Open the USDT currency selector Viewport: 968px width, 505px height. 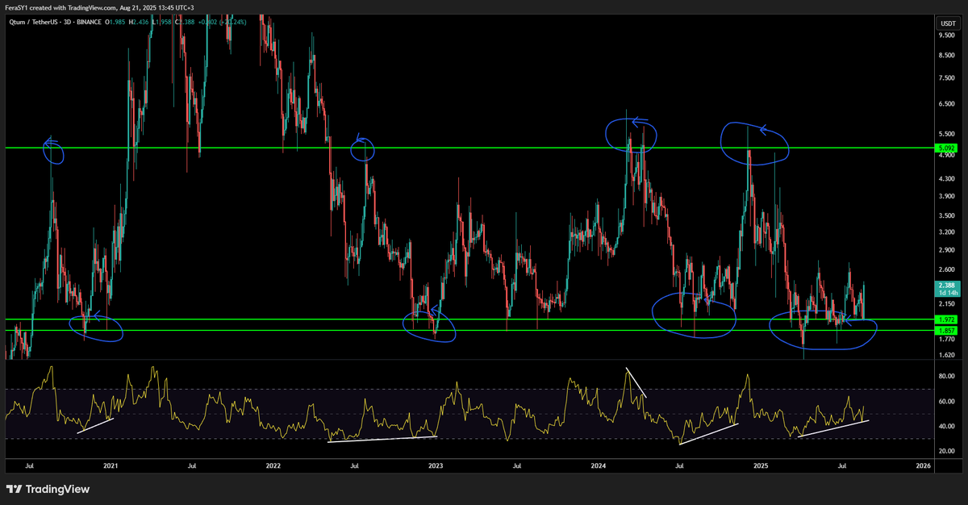pyautogui.click(x=946, y=23)
